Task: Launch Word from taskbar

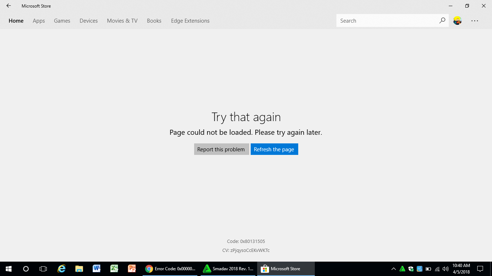Action: (97, 269)
